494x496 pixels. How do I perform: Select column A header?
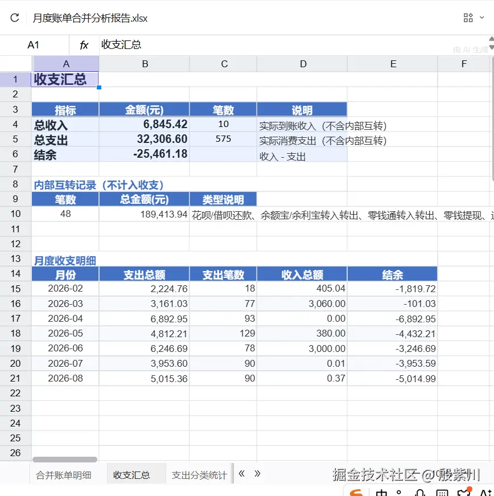65,64
